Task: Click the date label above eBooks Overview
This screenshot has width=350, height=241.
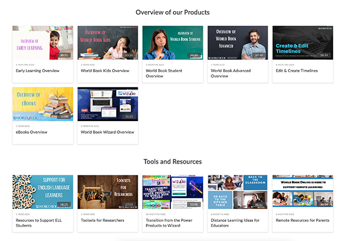Action: (x=23, y=126)
